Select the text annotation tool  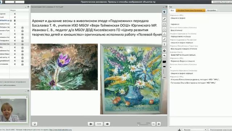pos(164,44)
